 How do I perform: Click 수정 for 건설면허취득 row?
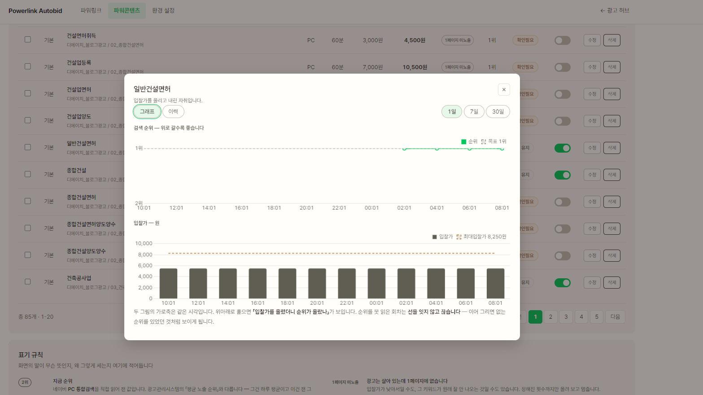(x=592, y=40)
